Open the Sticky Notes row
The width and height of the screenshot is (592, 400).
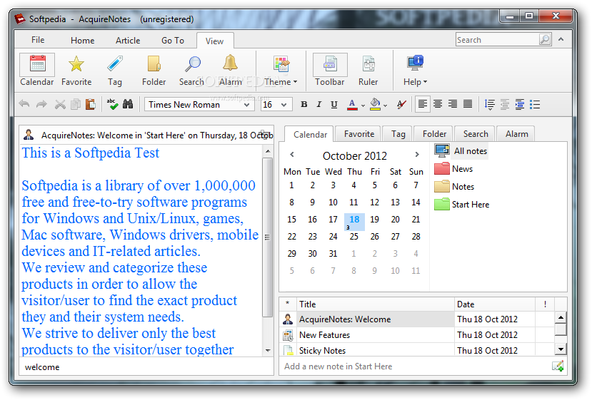(x=417, y=350)
